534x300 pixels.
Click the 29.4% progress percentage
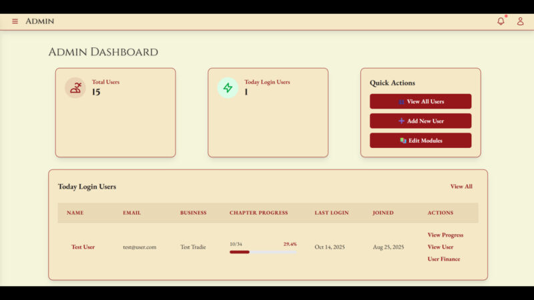[x=290, y=244]
